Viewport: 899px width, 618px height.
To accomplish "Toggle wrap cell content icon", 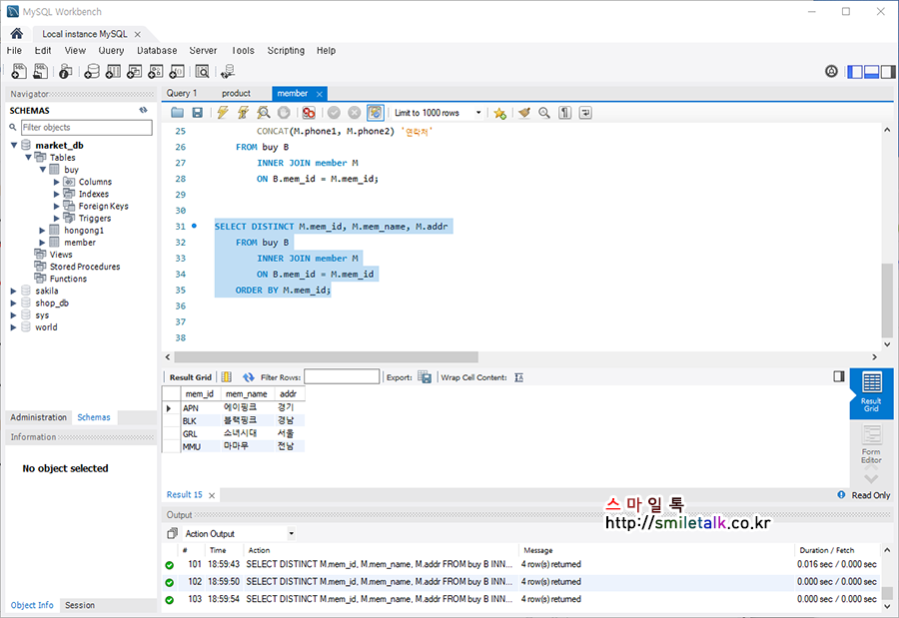I will [518, 377].
